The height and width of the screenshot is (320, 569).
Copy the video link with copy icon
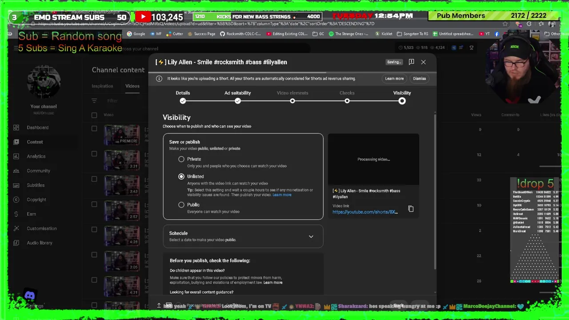(411, 209)
